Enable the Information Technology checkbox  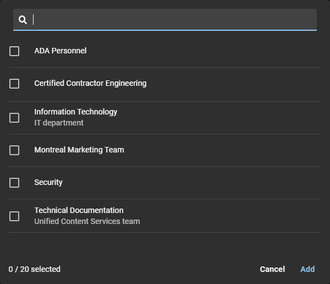(14, 118)
